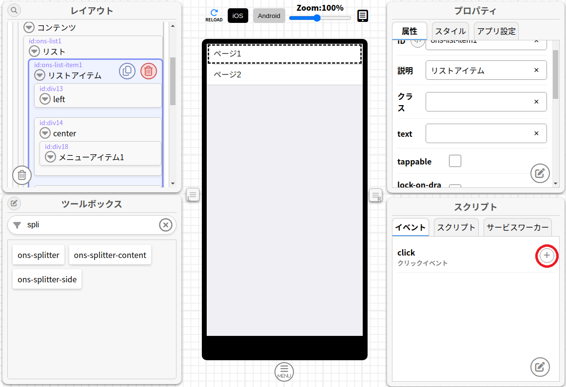Click the device orientation icon beside zoom slider
Screen dimensions: 566x387
363,16
